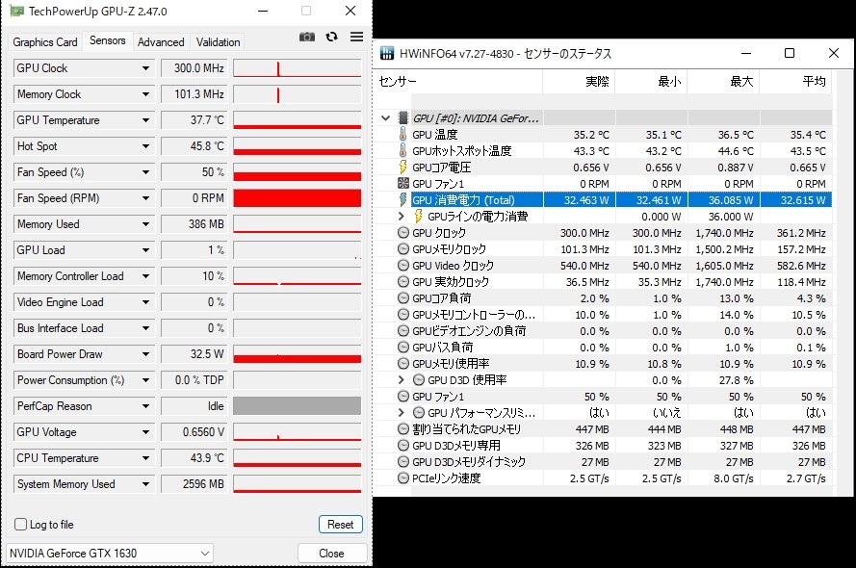The image size is (856, 568).
Task: Click the thermometer icon beside GPU 温度
Action: coord(402,134)
